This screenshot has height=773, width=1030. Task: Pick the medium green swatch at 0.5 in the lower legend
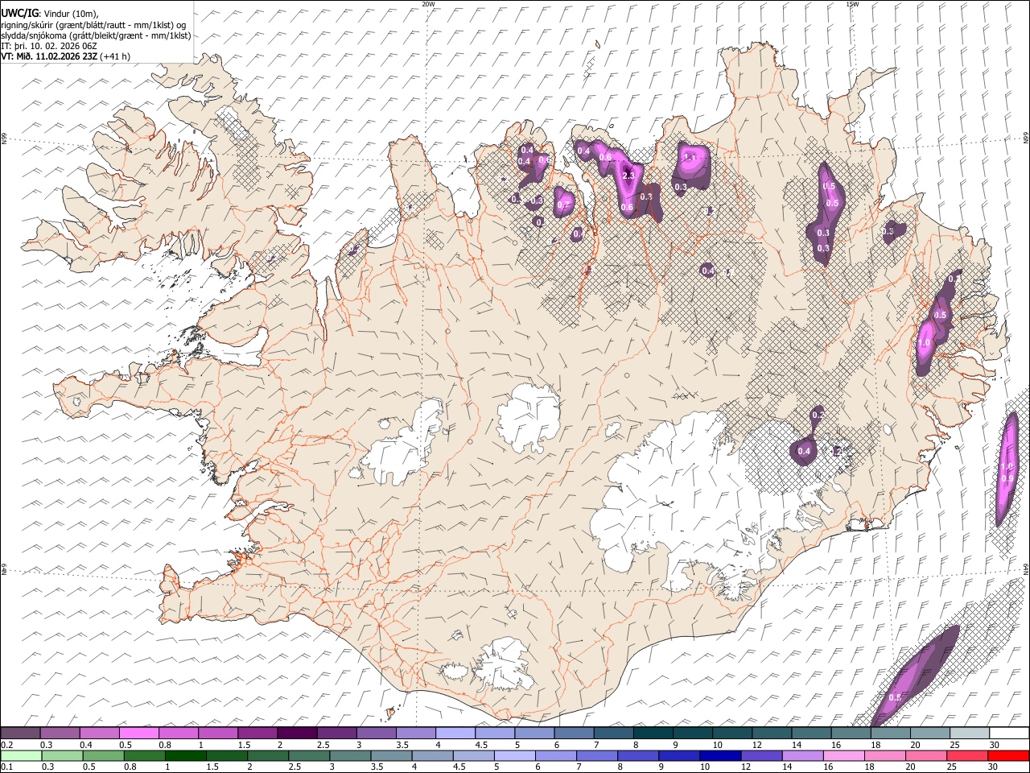coord(103,755)
